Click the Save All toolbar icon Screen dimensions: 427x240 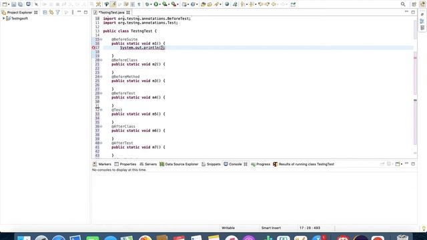pos(20,5)
